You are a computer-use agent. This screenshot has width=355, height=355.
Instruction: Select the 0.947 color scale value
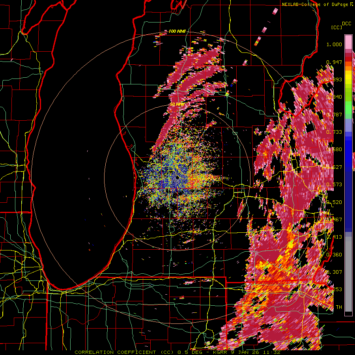point(334,62)
